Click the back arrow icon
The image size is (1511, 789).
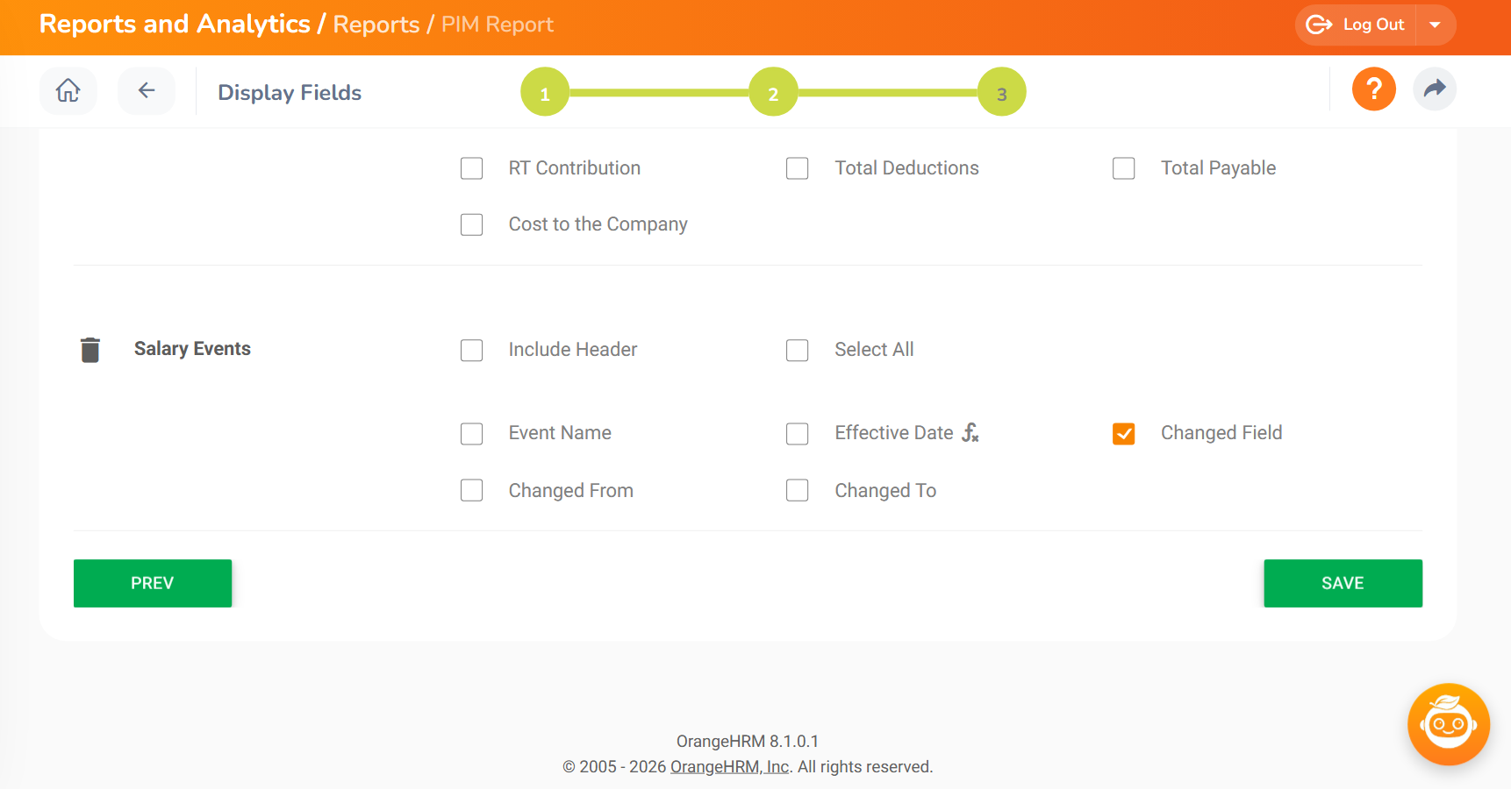(147, 90)
